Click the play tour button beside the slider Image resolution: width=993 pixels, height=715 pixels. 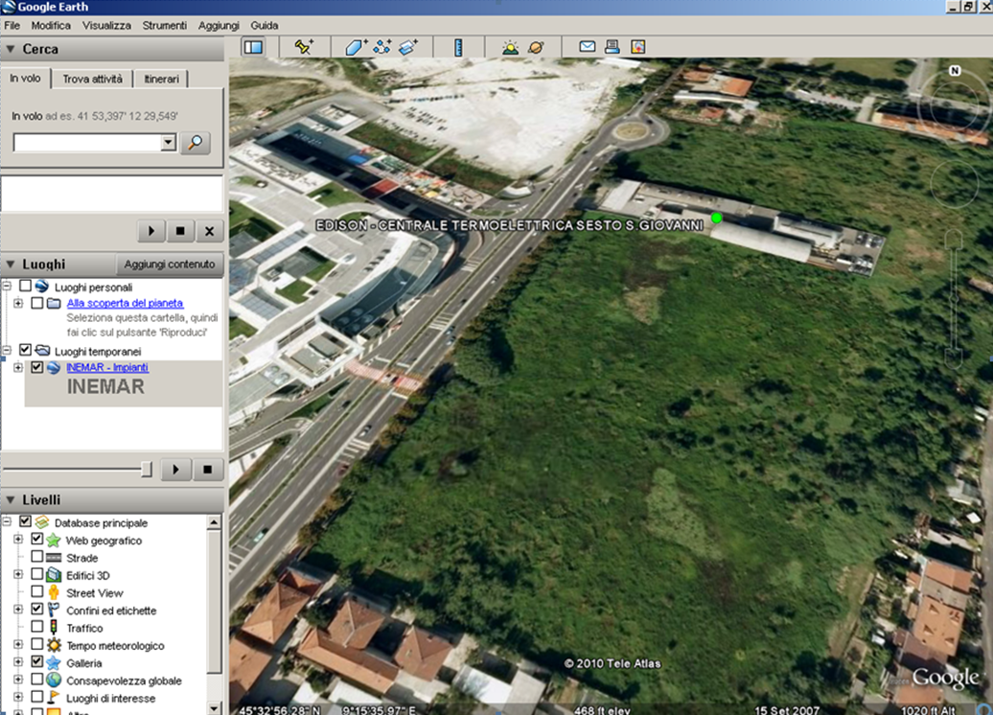click(176, 470)
